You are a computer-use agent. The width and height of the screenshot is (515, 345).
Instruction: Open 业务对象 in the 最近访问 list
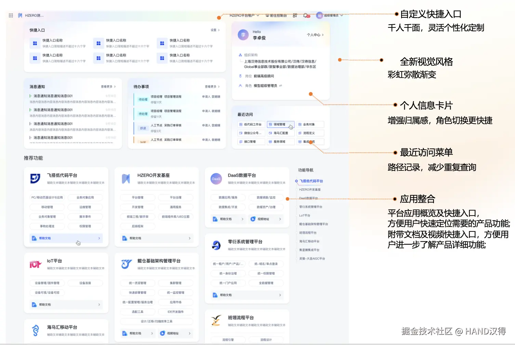(x=310, y=125)
